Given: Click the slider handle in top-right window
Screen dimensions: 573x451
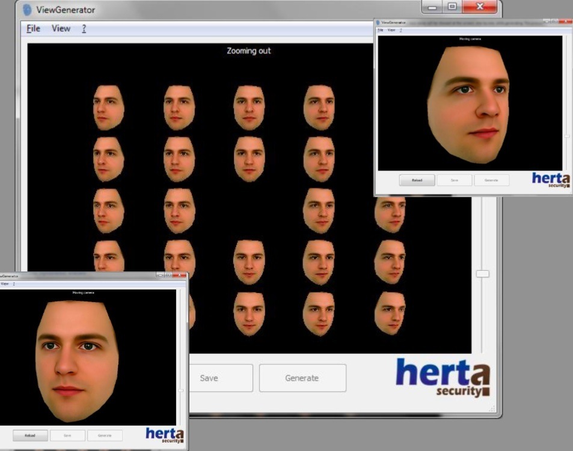Looking at the screenshot, I should tap(566, 136).
